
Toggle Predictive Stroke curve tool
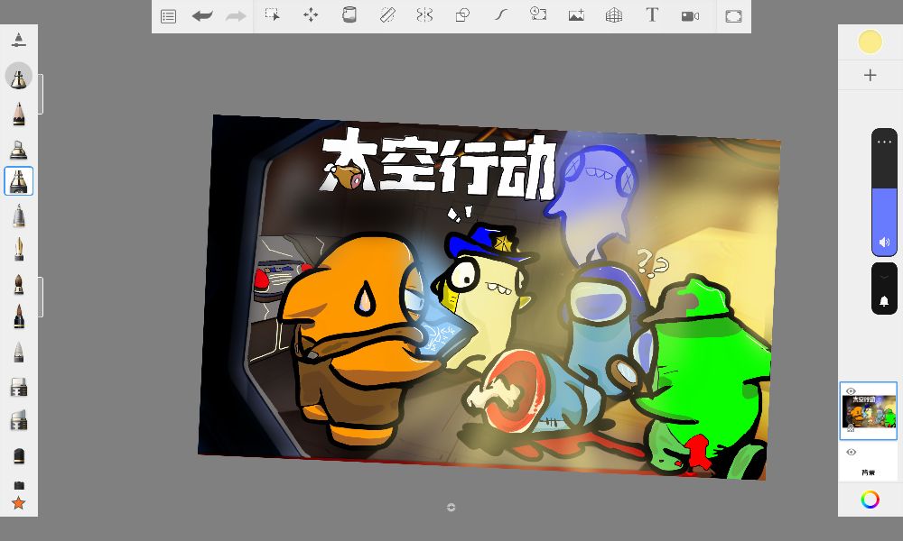click(501, 15)
